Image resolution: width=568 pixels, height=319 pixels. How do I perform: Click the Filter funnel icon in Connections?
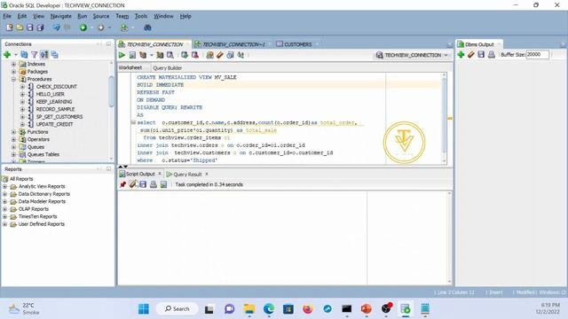[x=34, y=55]
